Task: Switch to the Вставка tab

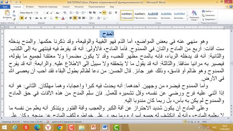Action: [29, 7]
